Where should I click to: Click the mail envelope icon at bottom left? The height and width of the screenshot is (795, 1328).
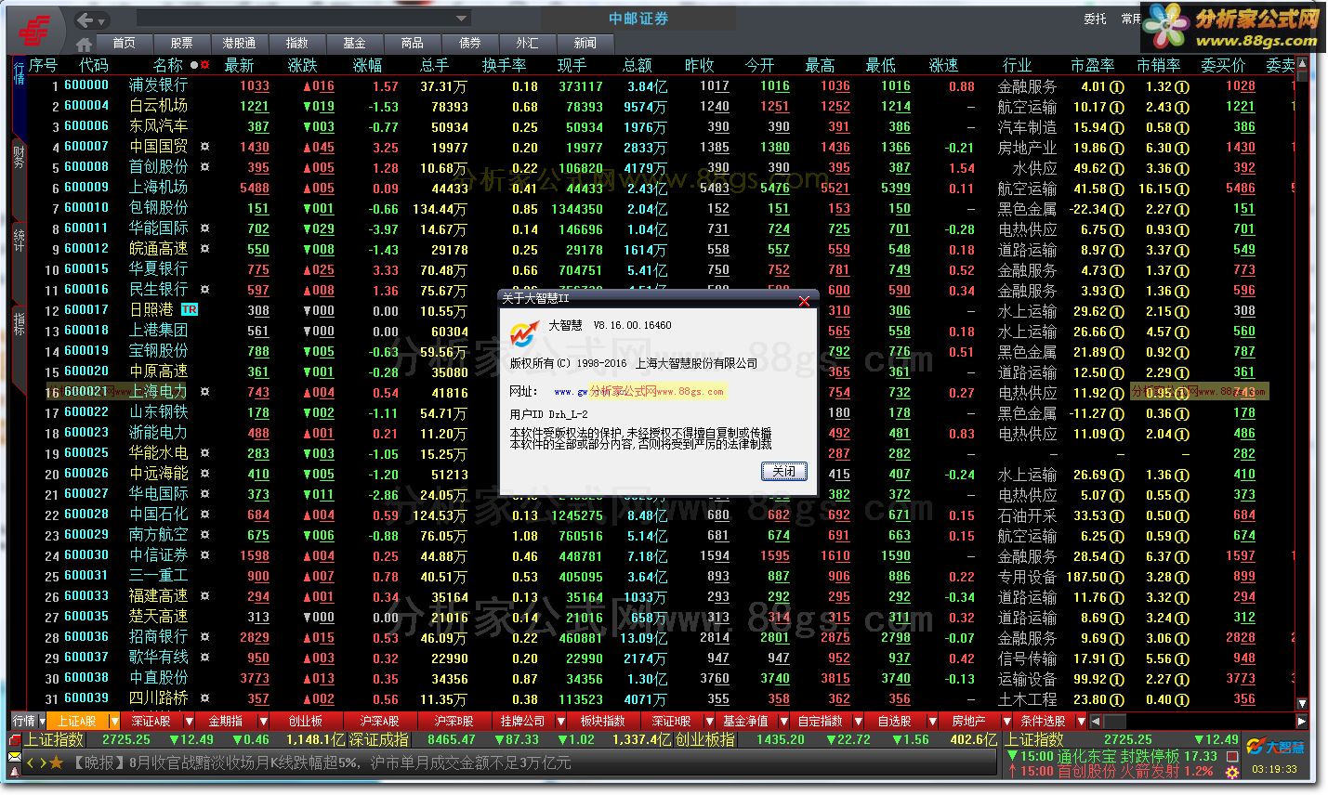tap(15, 759)
